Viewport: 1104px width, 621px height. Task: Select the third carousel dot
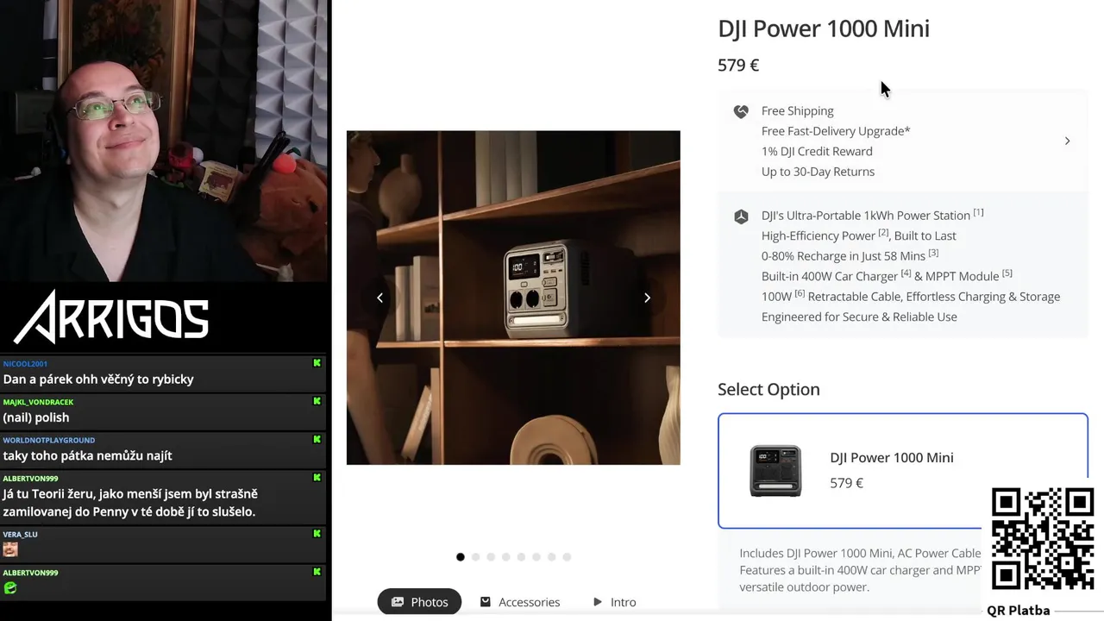coord(491,557)
